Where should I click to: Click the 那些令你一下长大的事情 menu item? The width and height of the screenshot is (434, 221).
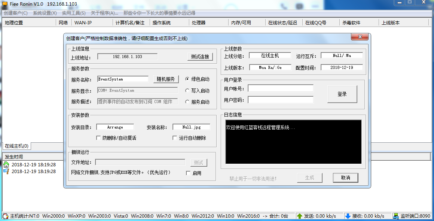coord(159,13)
